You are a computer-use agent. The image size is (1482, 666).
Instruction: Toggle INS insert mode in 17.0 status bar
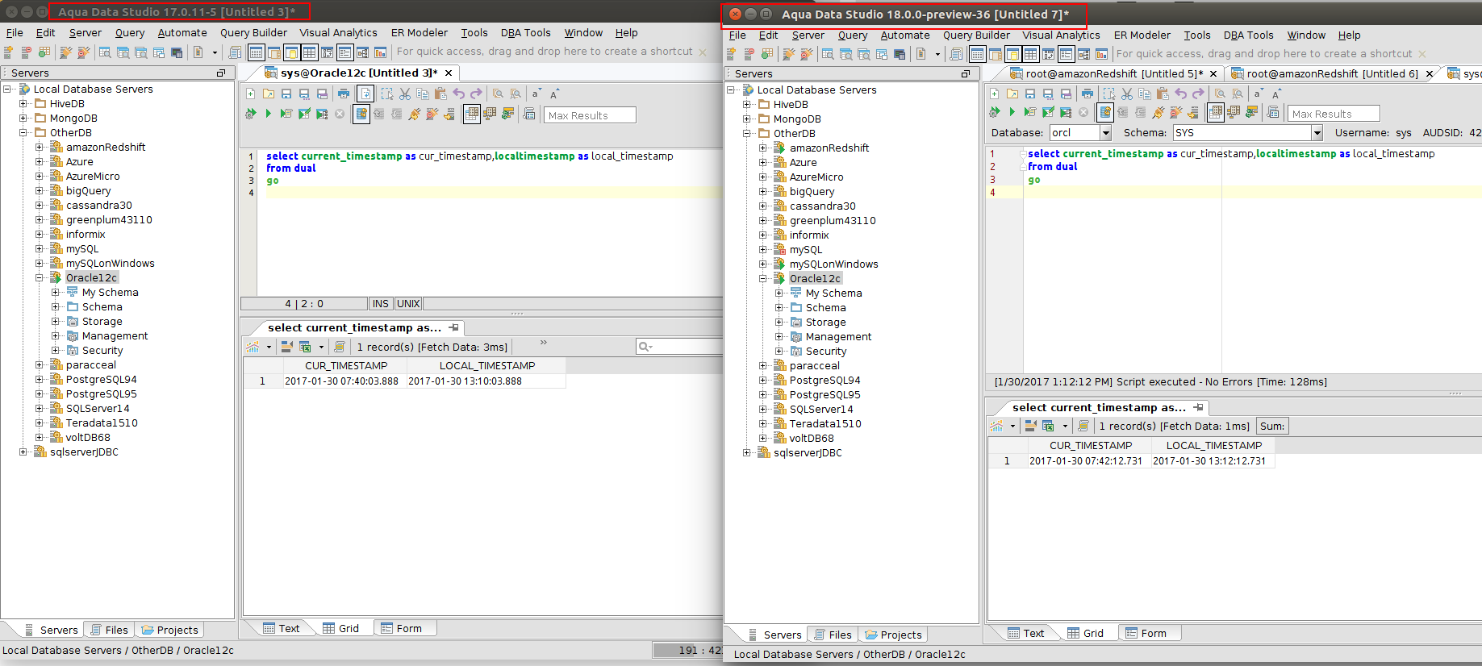coord(381,304)
